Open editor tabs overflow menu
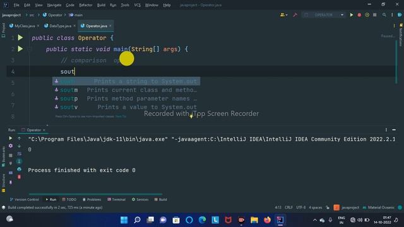This screenshot has width=404, height=227. pos(394,26)
